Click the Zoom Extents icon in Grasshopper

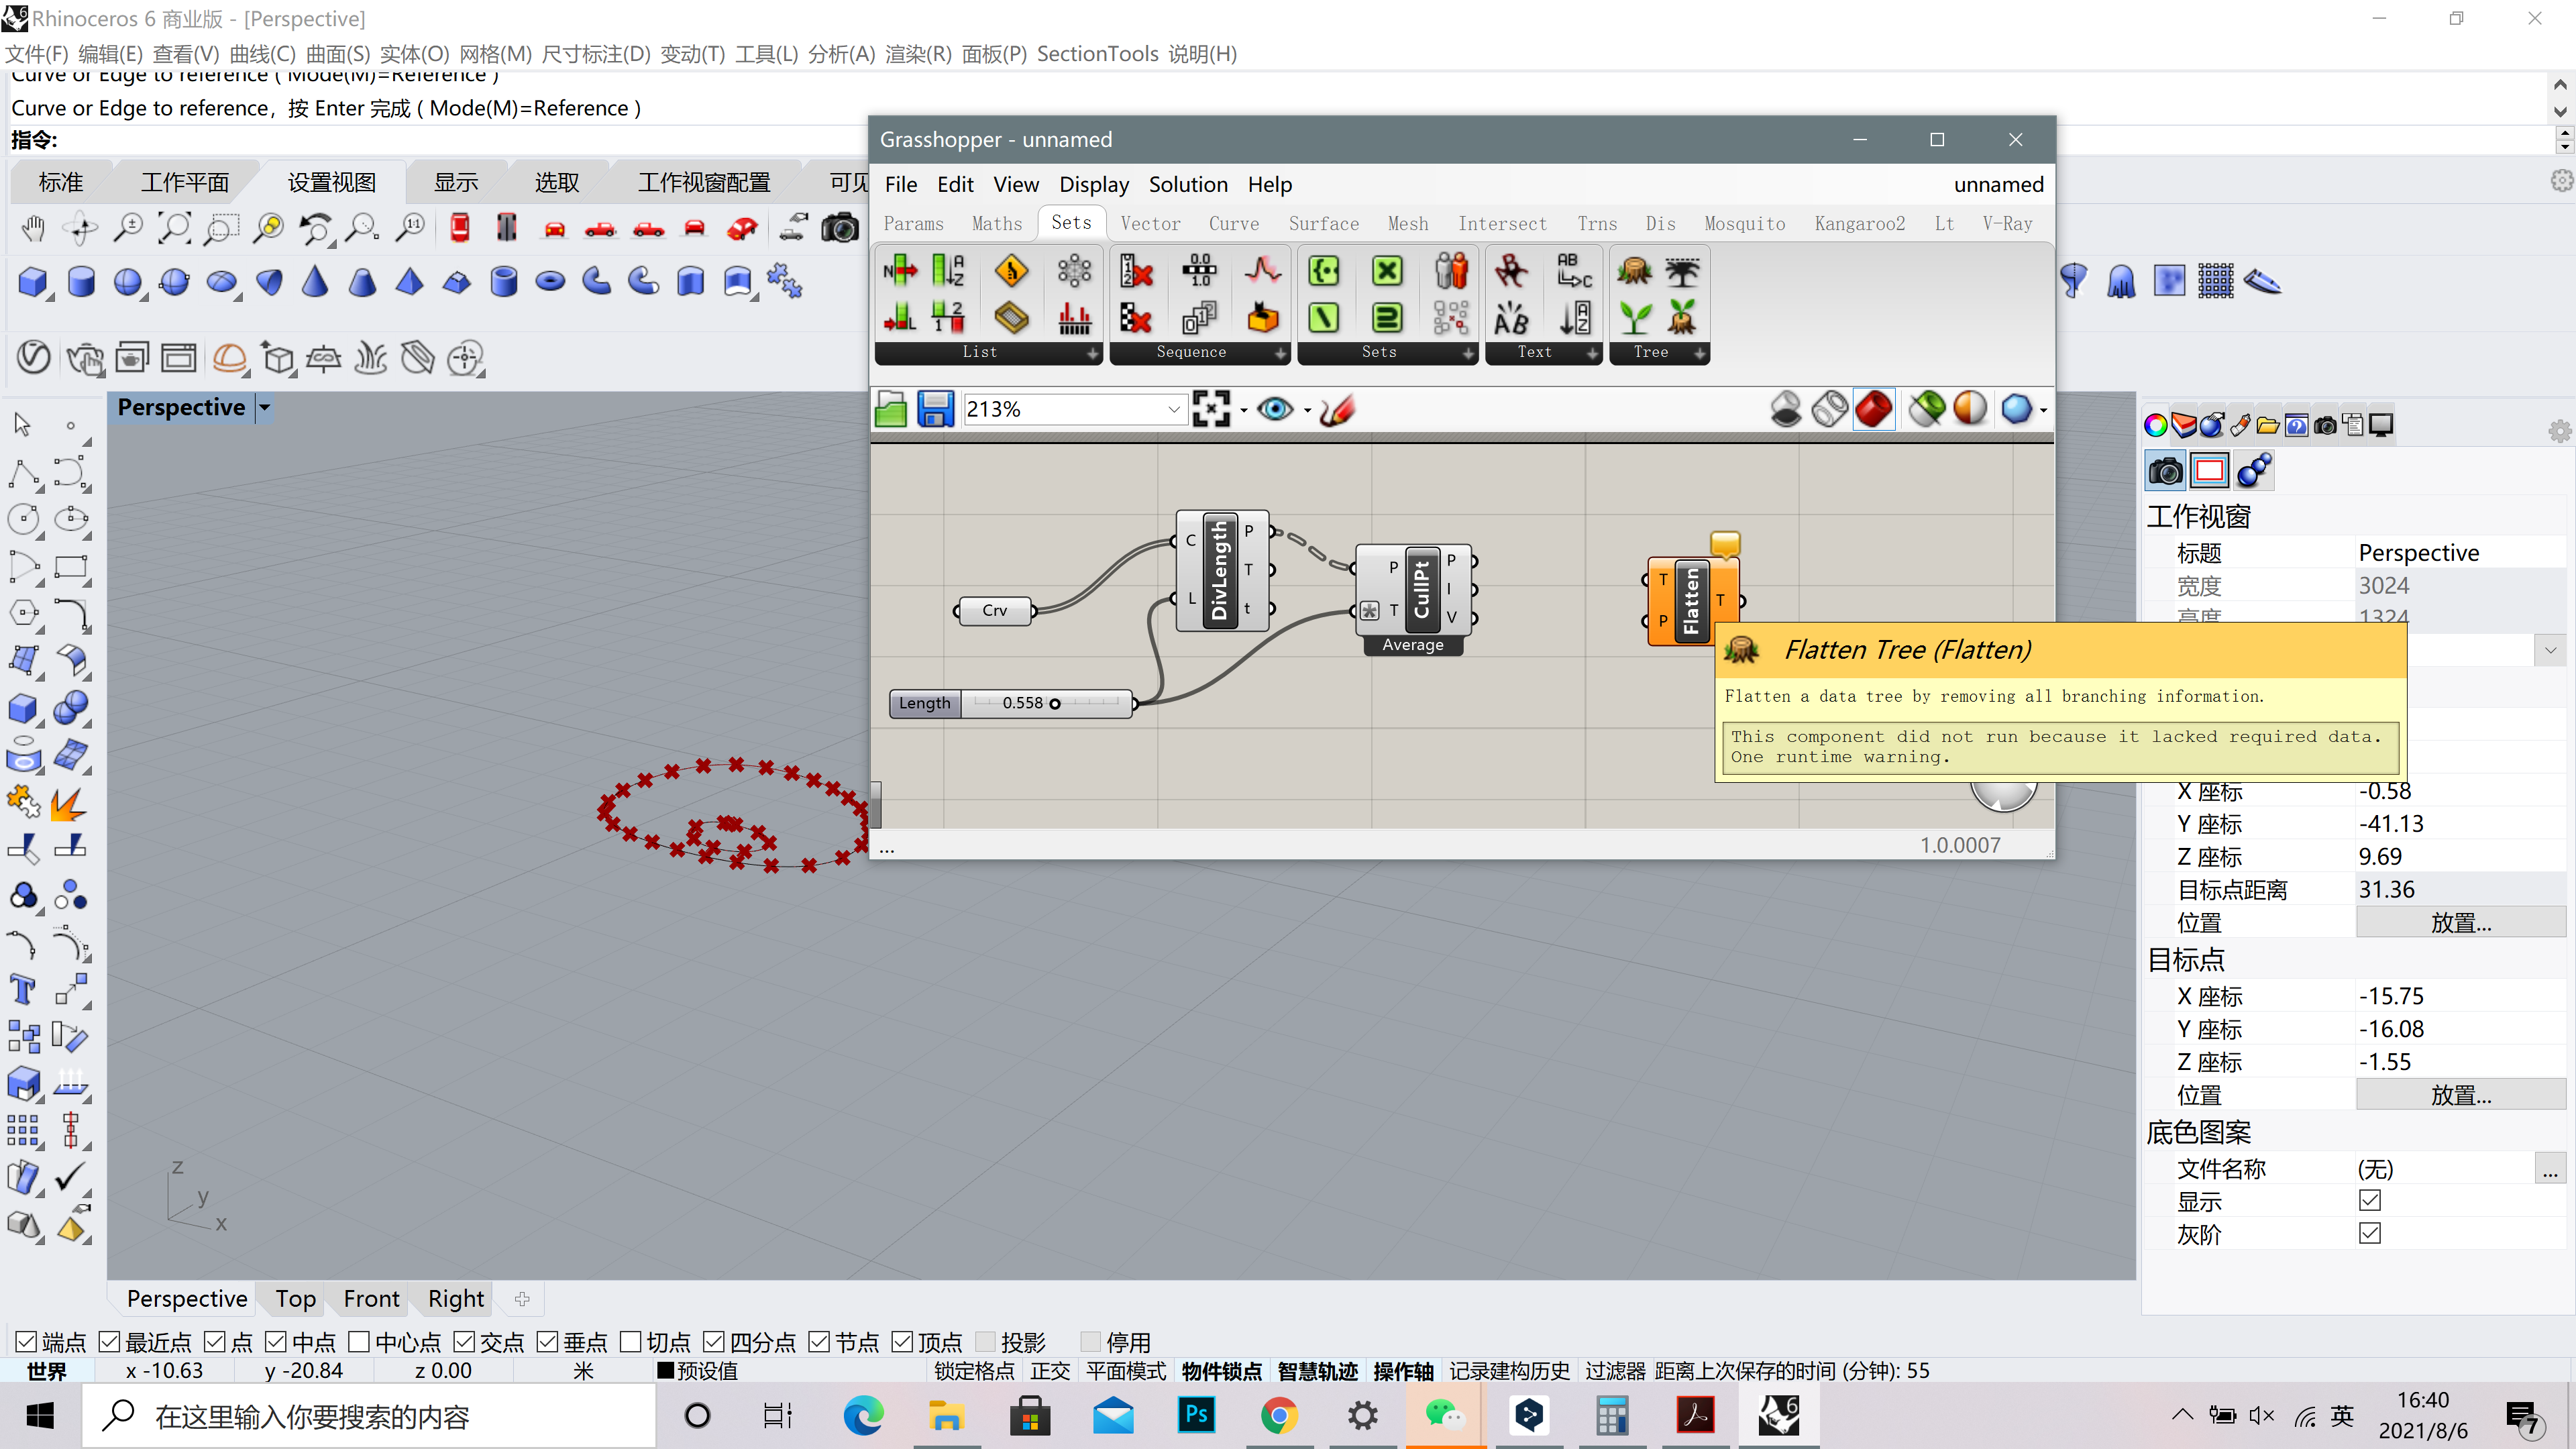point(1211,409)
